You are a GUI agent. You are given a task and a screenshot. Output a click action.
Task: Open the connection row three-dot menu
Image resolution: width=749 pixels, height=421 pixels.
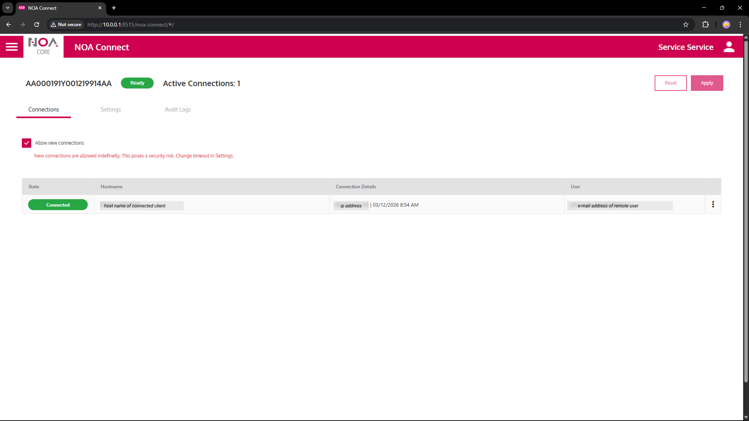pos(713,204)
